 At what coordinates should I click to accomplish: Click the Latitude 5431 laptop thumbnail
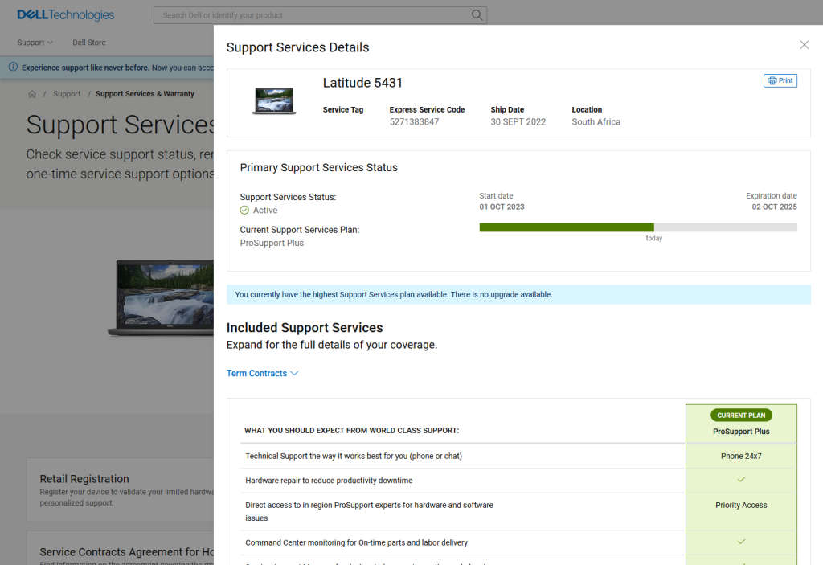(x=273, y=100)
